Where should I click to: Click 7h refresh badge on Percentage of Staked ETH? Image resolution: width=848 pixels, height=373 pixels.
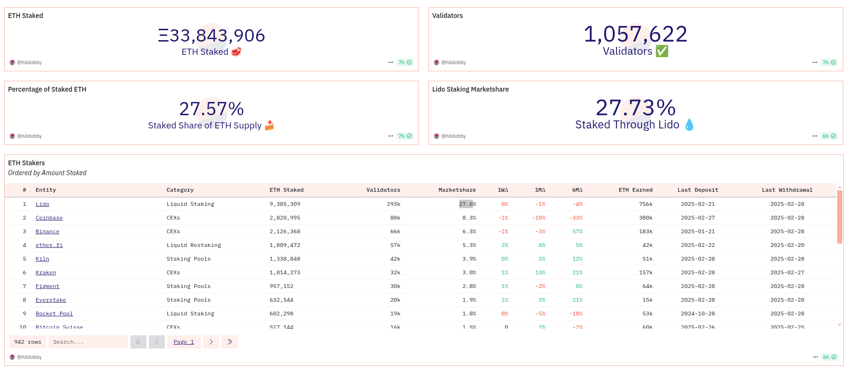click(405, 136)
